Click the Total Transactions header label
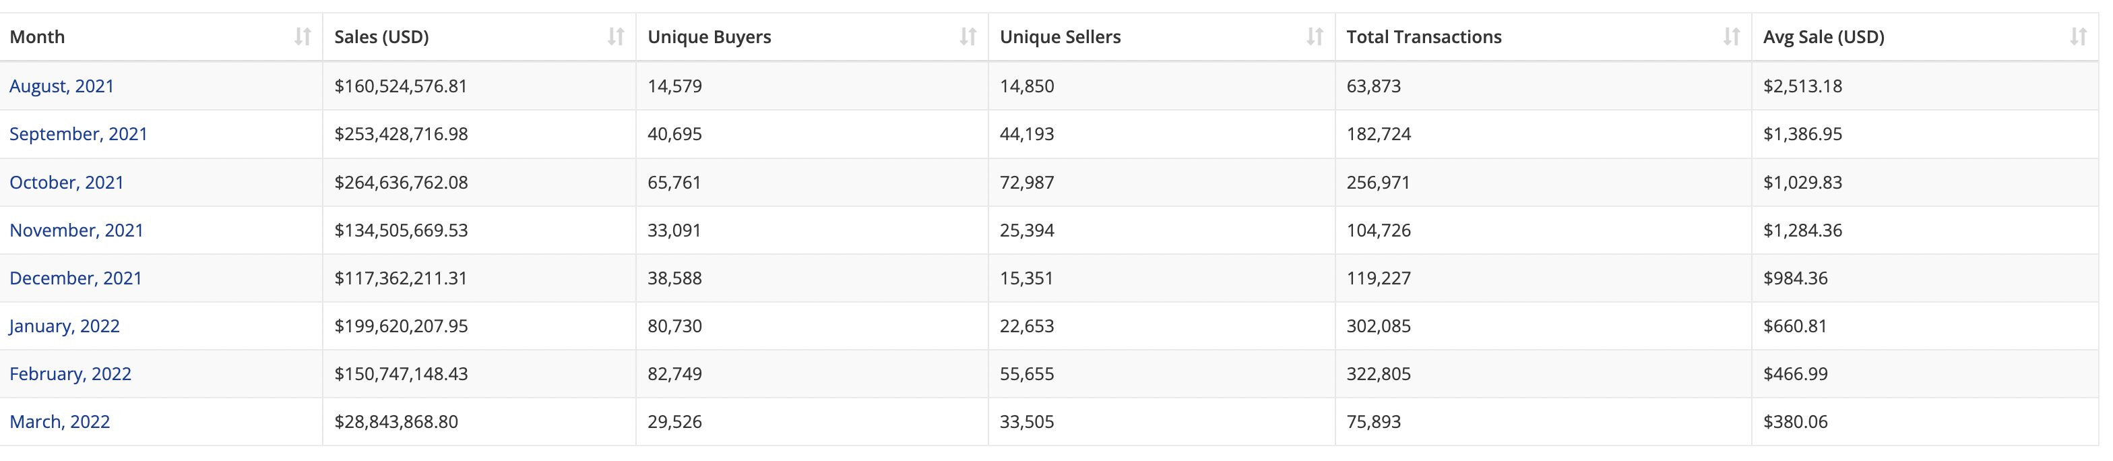The width and height of the screenshot is (2113, 461). (1424, 37)
